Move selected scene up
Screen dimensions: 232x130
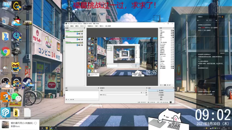coord(71,99)
